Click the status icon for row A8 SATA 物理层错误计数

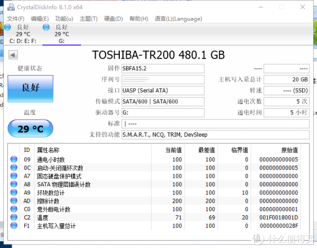(14, 184)
